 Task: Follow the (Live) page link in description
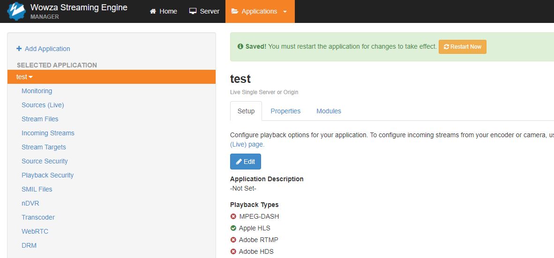tap(247, 144)
